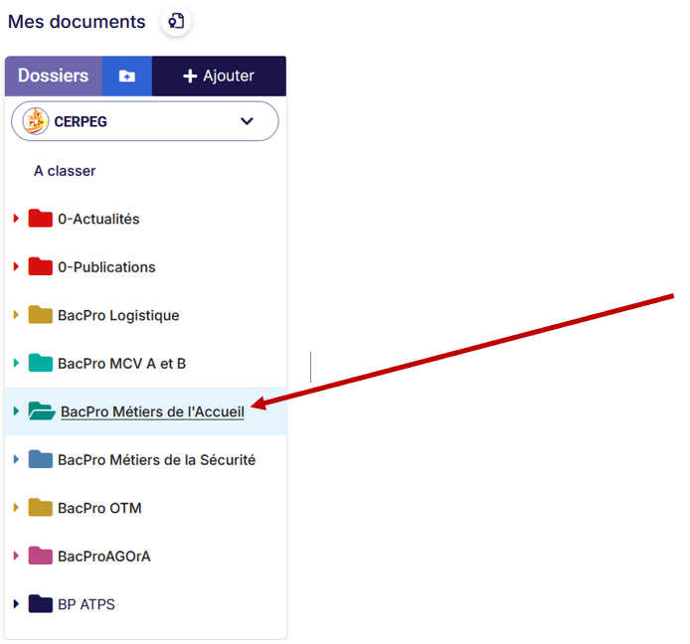Select BacPro MCV A et B label
This screenshot has width=690, height=644.
(122, 364)
